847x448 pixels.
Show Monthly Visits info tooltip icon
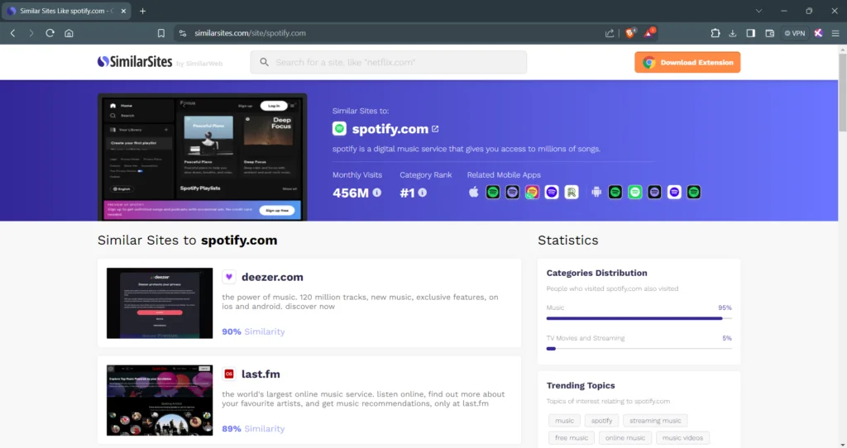(x=377, y=192)
